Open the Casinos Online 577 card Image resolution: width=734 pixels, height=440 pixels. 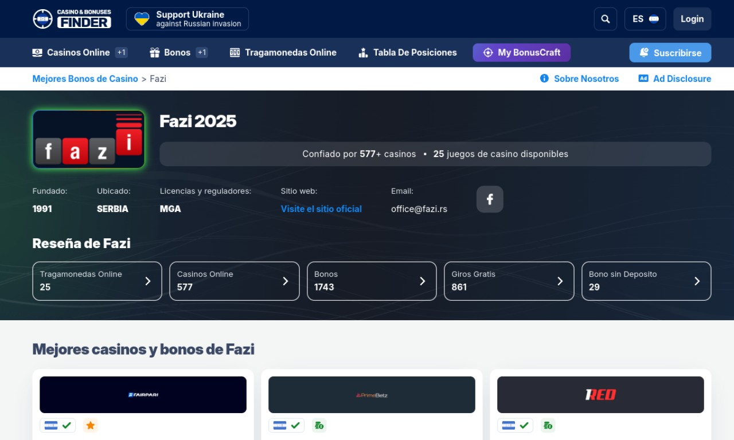coord(235,281)
